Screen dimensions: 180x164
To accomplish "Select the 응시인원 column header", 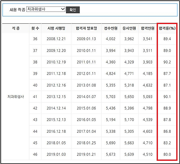I will tap(129, 28).
